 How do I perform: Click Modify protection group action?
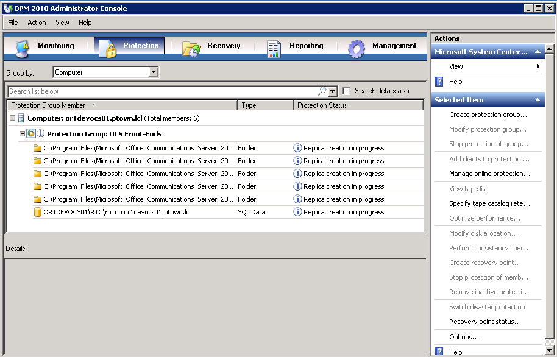click(488, 129)
